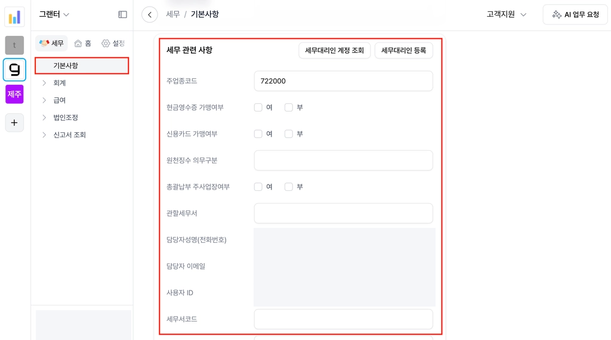Open the 홈 home tab
Screen dimensions: 611x340
[x=82, y=43]
